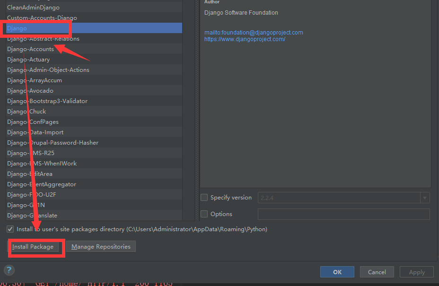439x286 pixels.
Task: Select the package row ending in MS-R25
Action: (x=94, y=153)
